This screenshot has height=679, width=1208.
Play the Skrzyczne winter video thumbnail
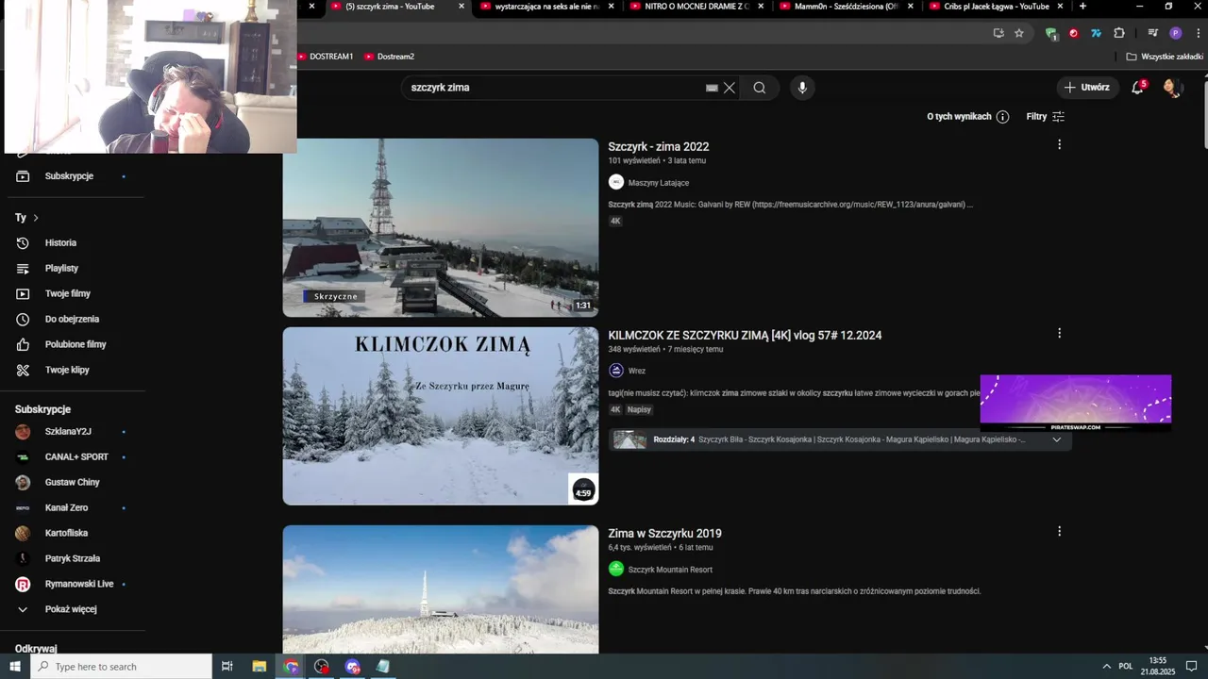pyautogui.click(x=441, y=227)
